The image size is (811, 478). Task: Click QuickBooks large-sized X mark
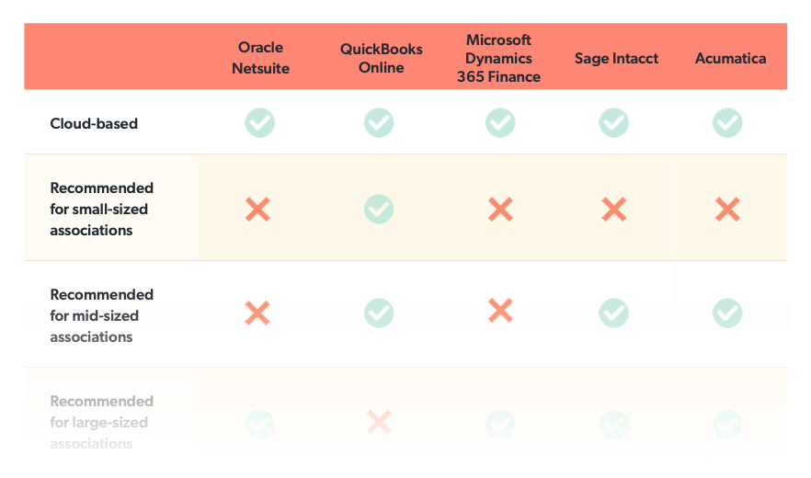(379, 422)
